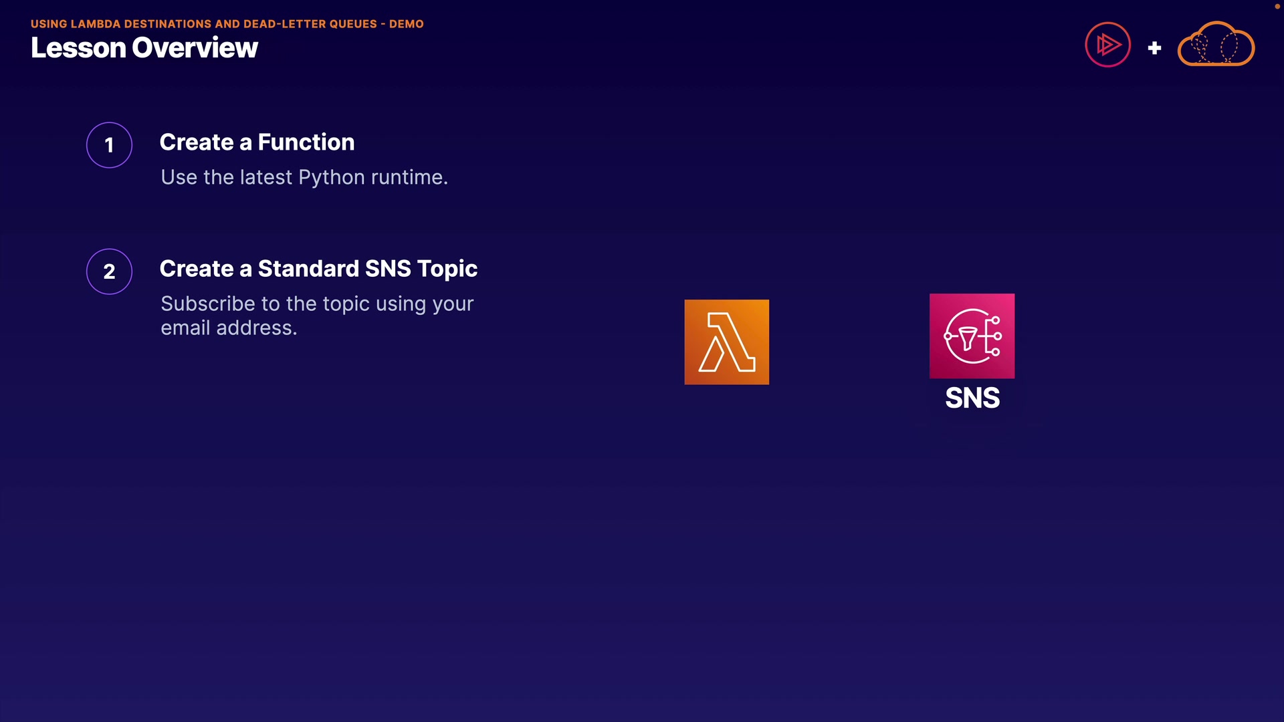
Task: Click the "Create a Standard SNS Topic" heading
Action: [x=318, y=269]
